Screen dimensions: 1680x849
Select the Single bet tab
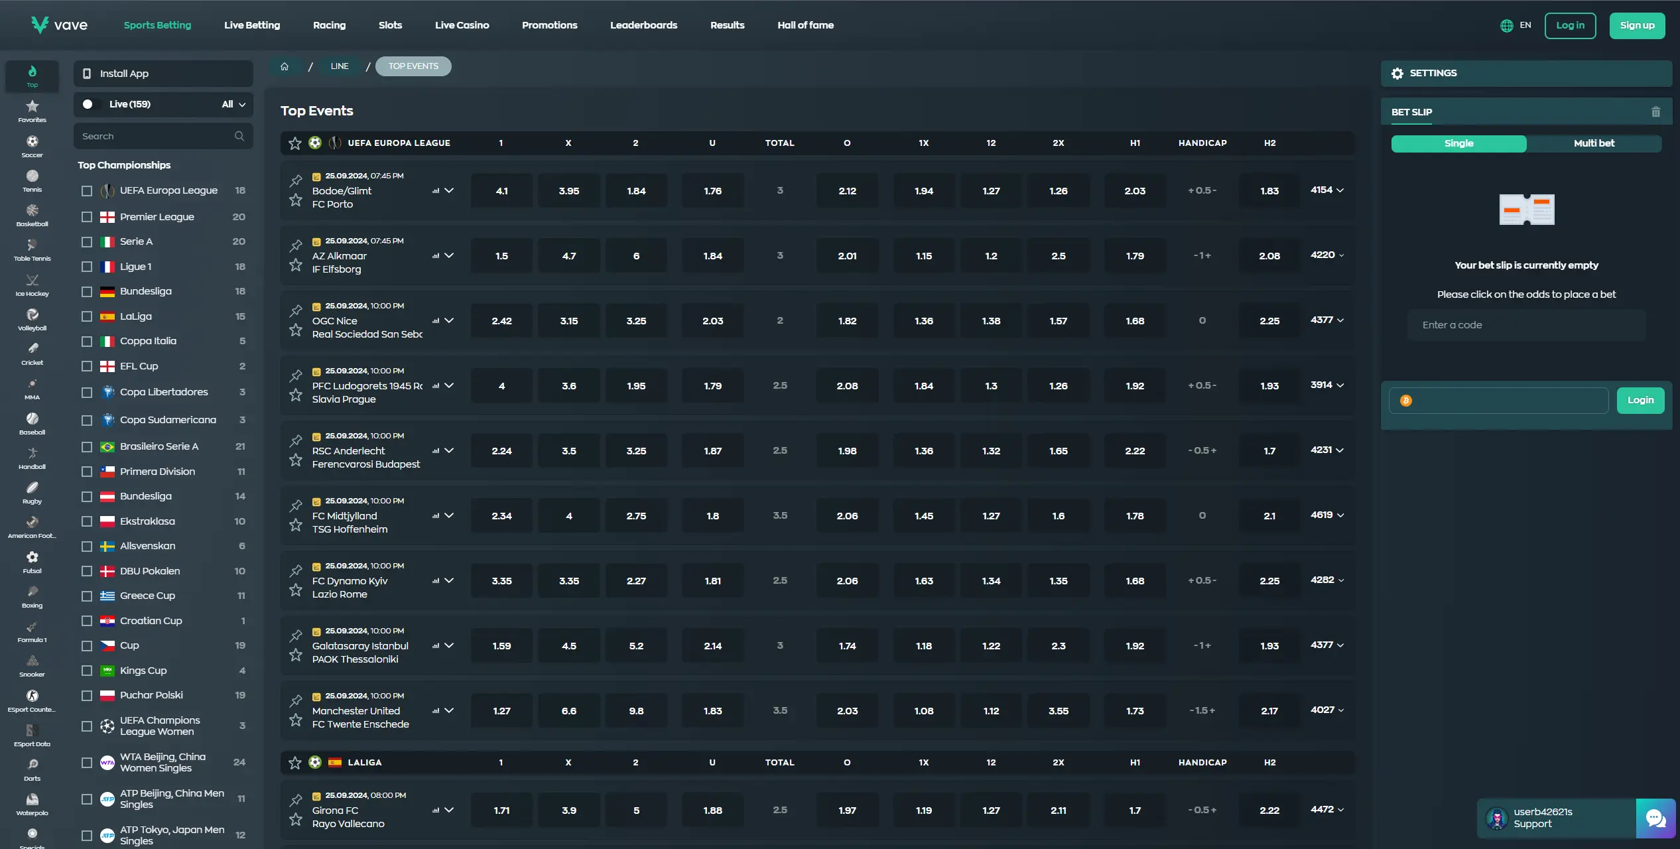coord(1458,143)
